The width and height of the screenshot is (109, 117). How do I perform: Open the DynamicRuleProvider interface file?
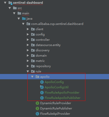56,103
